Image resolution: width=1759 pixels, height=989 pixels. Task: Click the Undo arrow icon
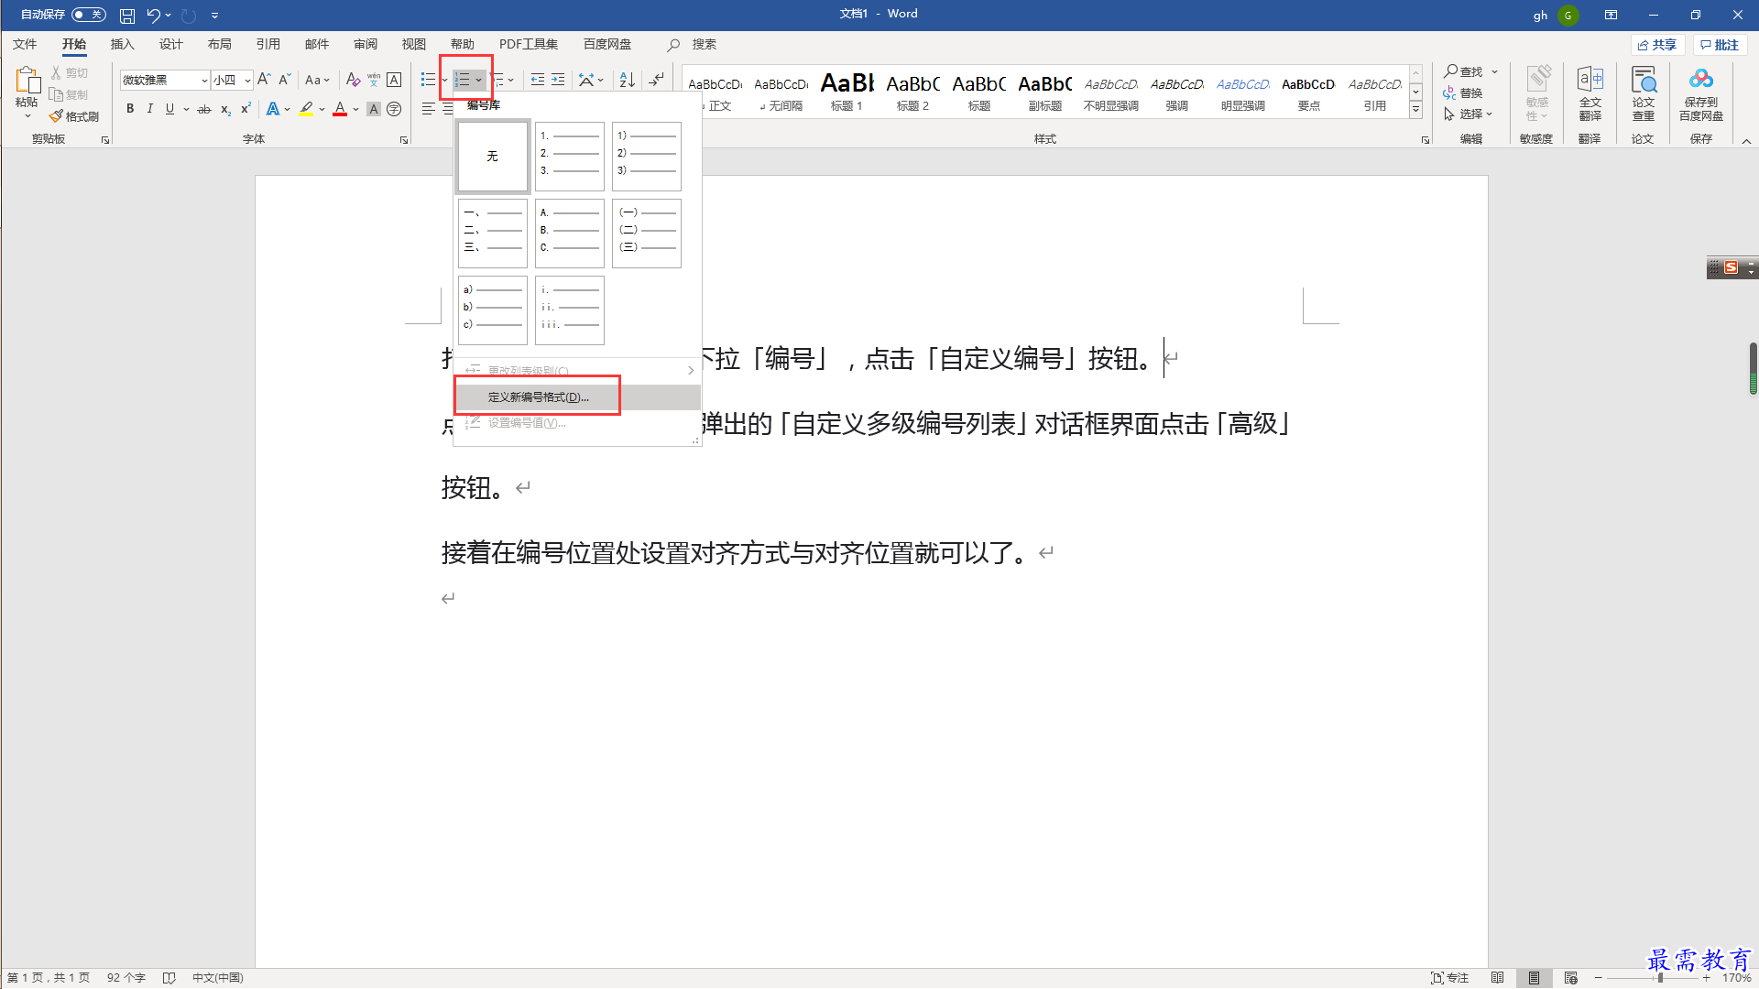point(153,15)
